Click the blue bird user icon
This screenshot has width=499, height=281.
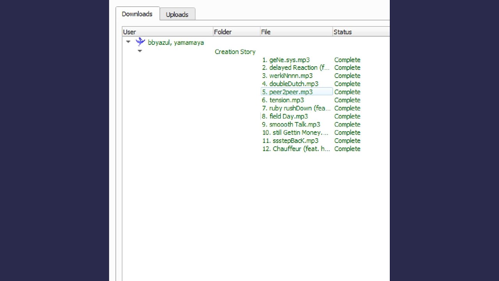[x=140, y=42]
